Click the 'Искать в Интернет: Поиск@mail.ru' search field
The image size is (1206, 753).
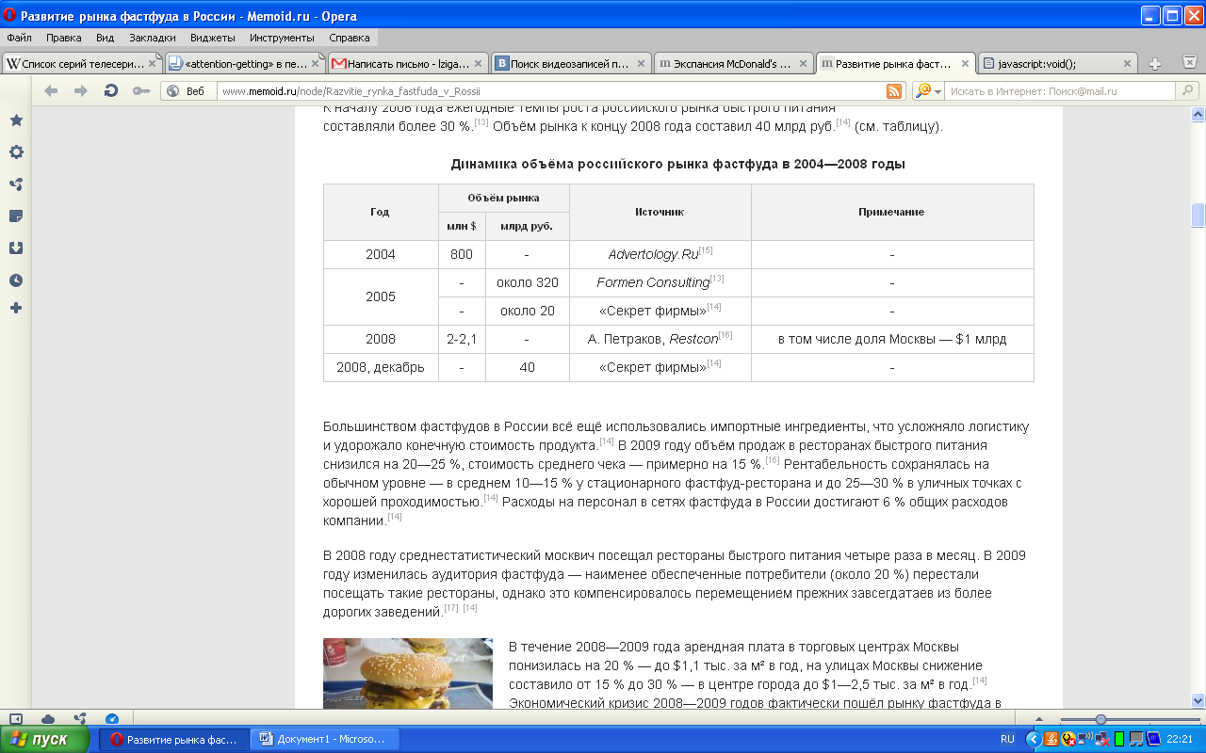click(1060, 91)
